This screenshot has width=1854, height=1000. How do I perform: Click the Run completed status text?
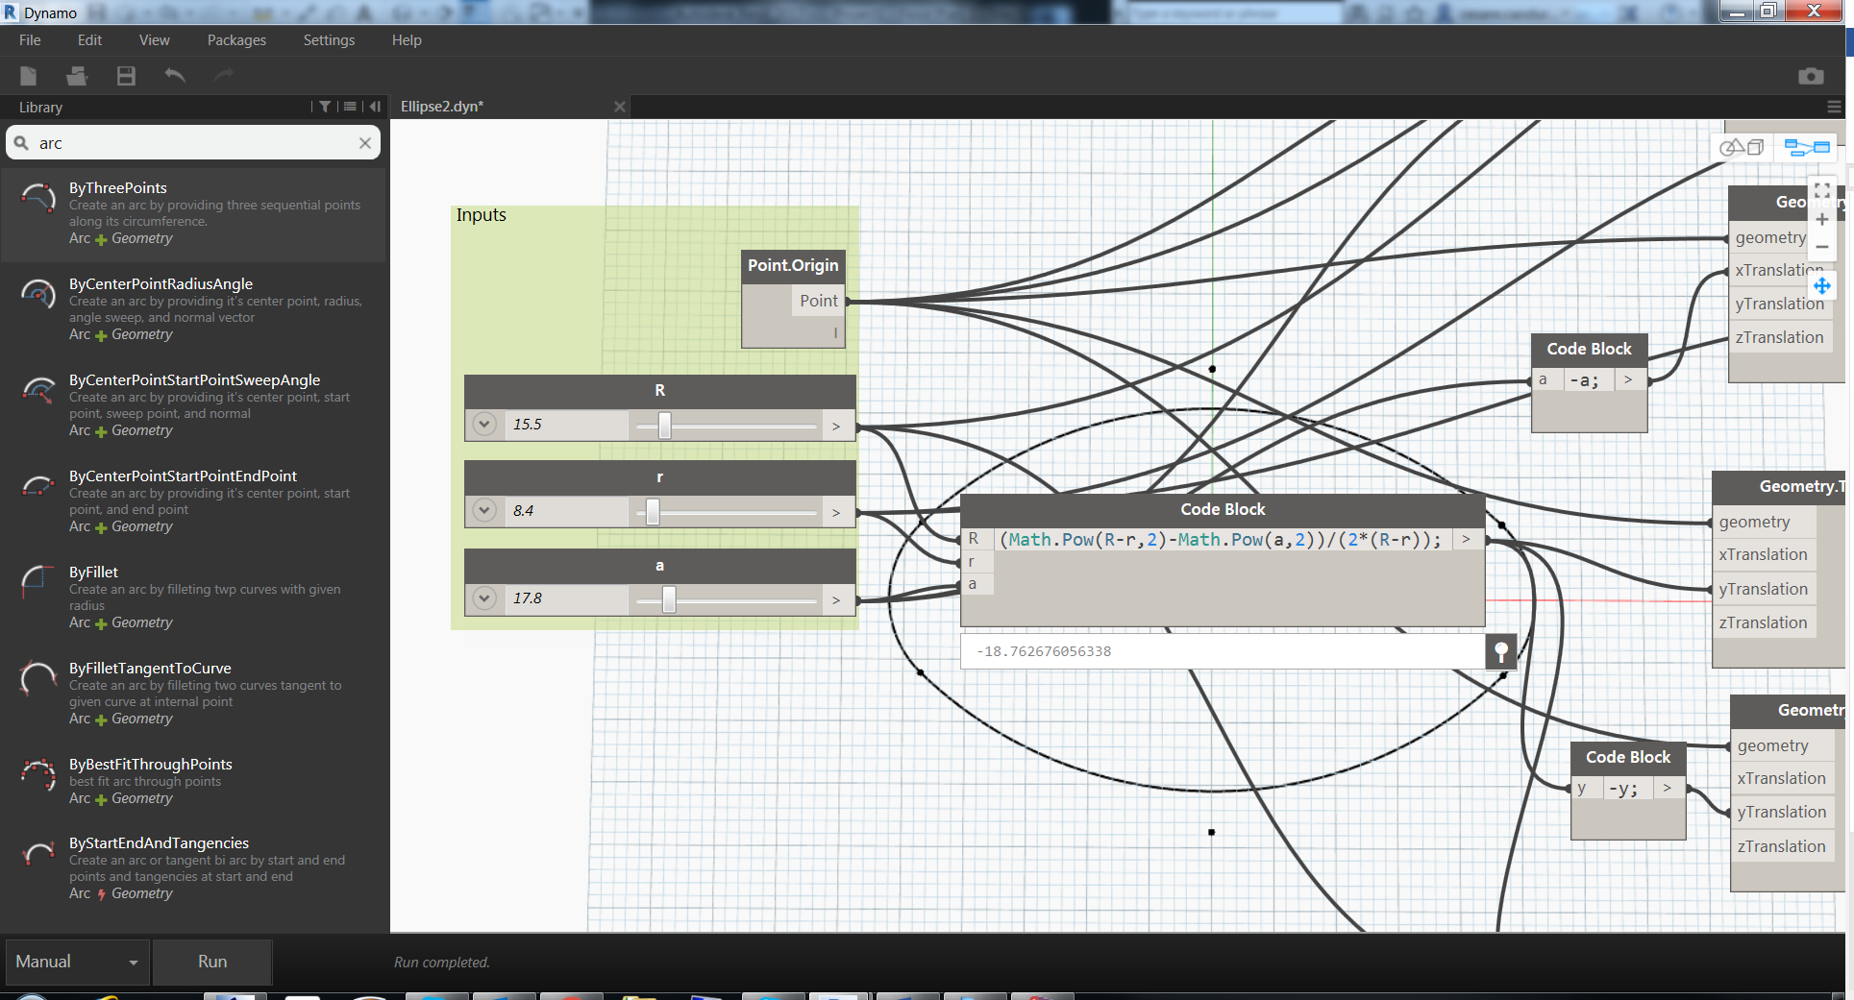442,963
